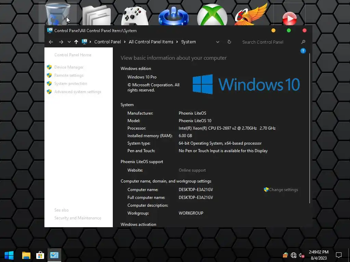
Task: Click the Search Control Panel field
Action: click(270, 42)
